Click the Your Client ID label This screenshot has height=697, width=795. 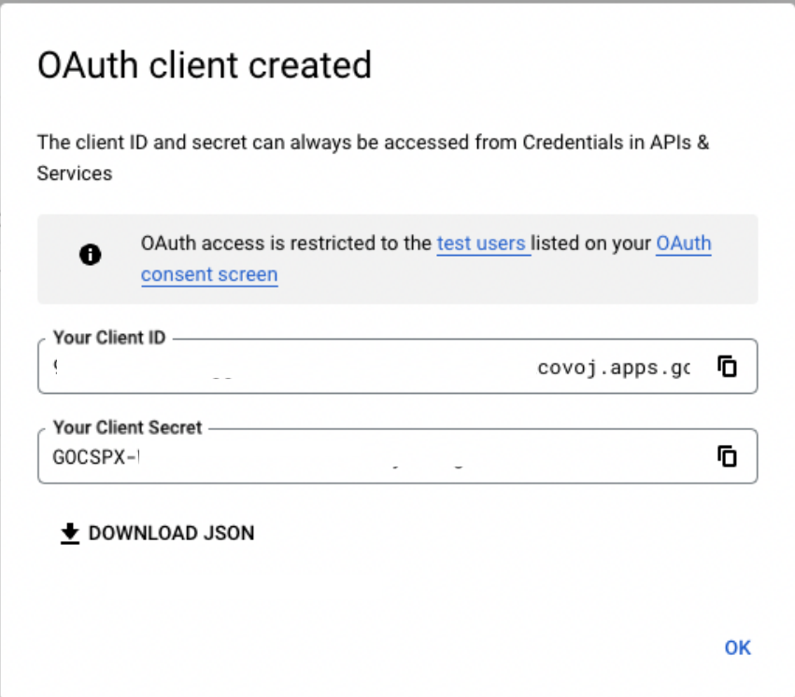point(109,338)
